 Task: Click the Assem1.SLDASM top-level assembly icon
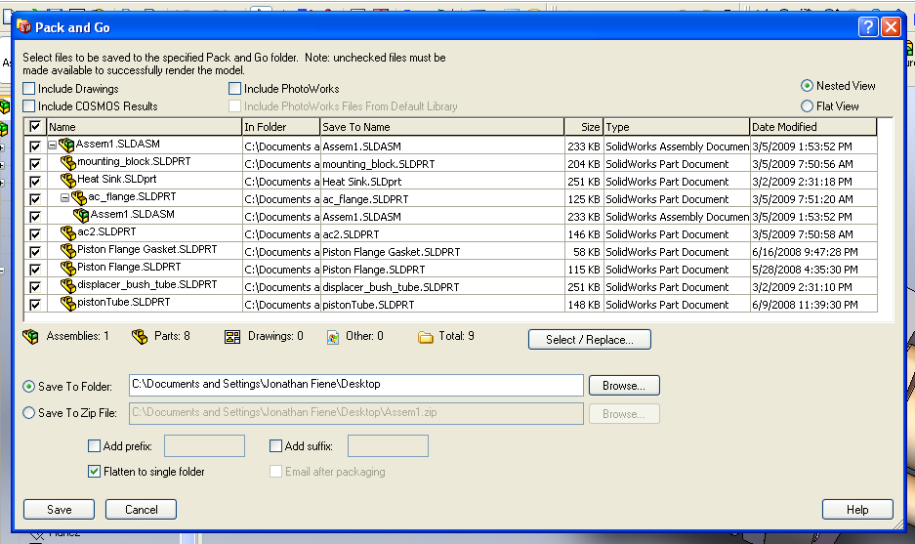(x=66, y=145)
